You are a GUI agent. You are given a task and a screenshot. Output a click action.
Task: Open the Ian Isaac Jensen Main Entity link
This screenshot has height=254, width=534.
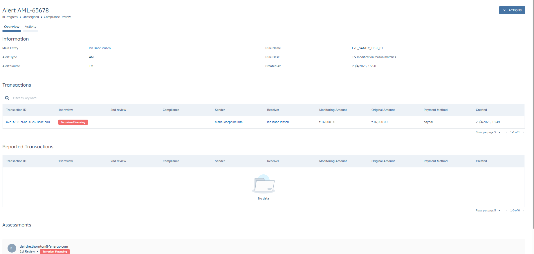click(100, 48)
